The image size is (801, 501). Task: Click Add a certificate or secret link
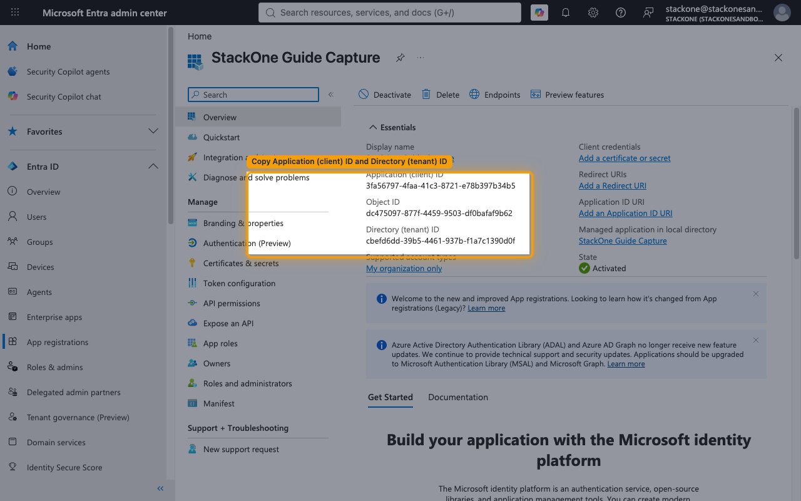625,158
